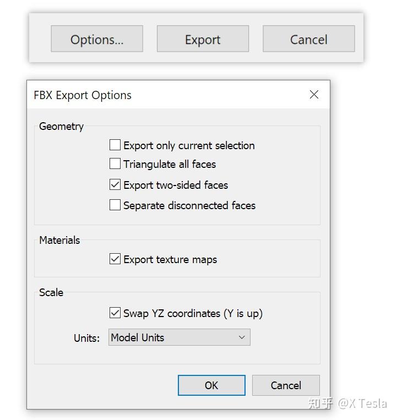Click the Scale group heading

pyautogui.click(x=51, y=293)
